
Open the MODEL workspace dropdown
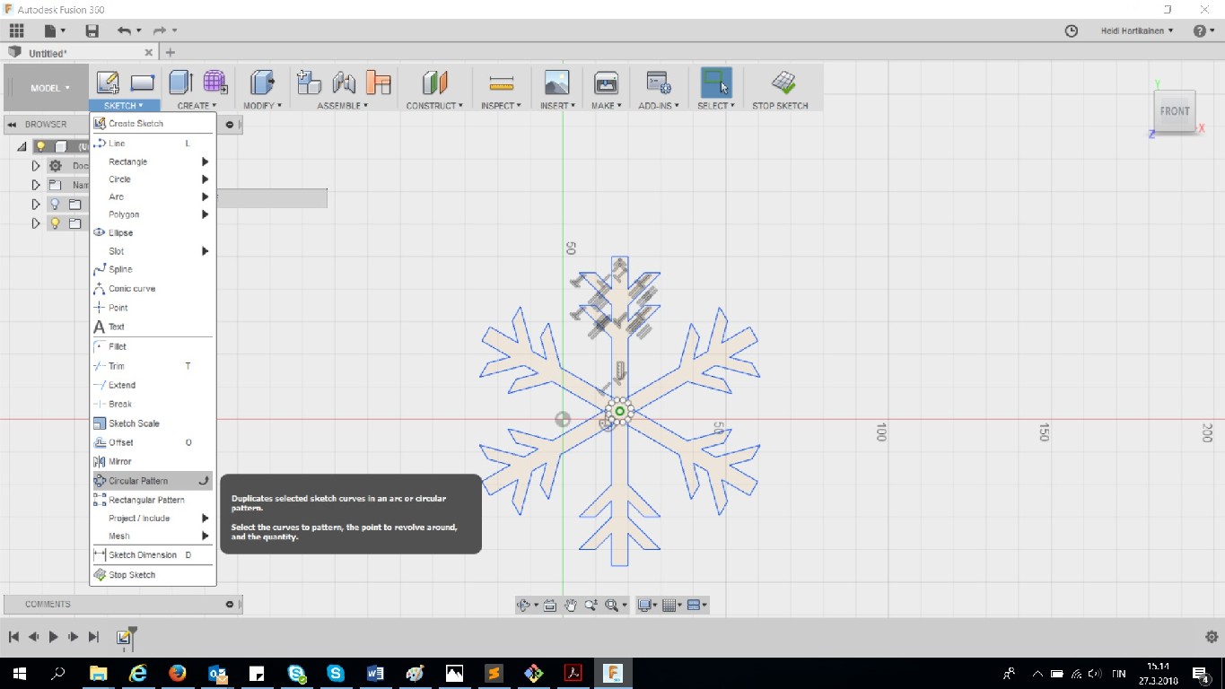coord(49,88)
